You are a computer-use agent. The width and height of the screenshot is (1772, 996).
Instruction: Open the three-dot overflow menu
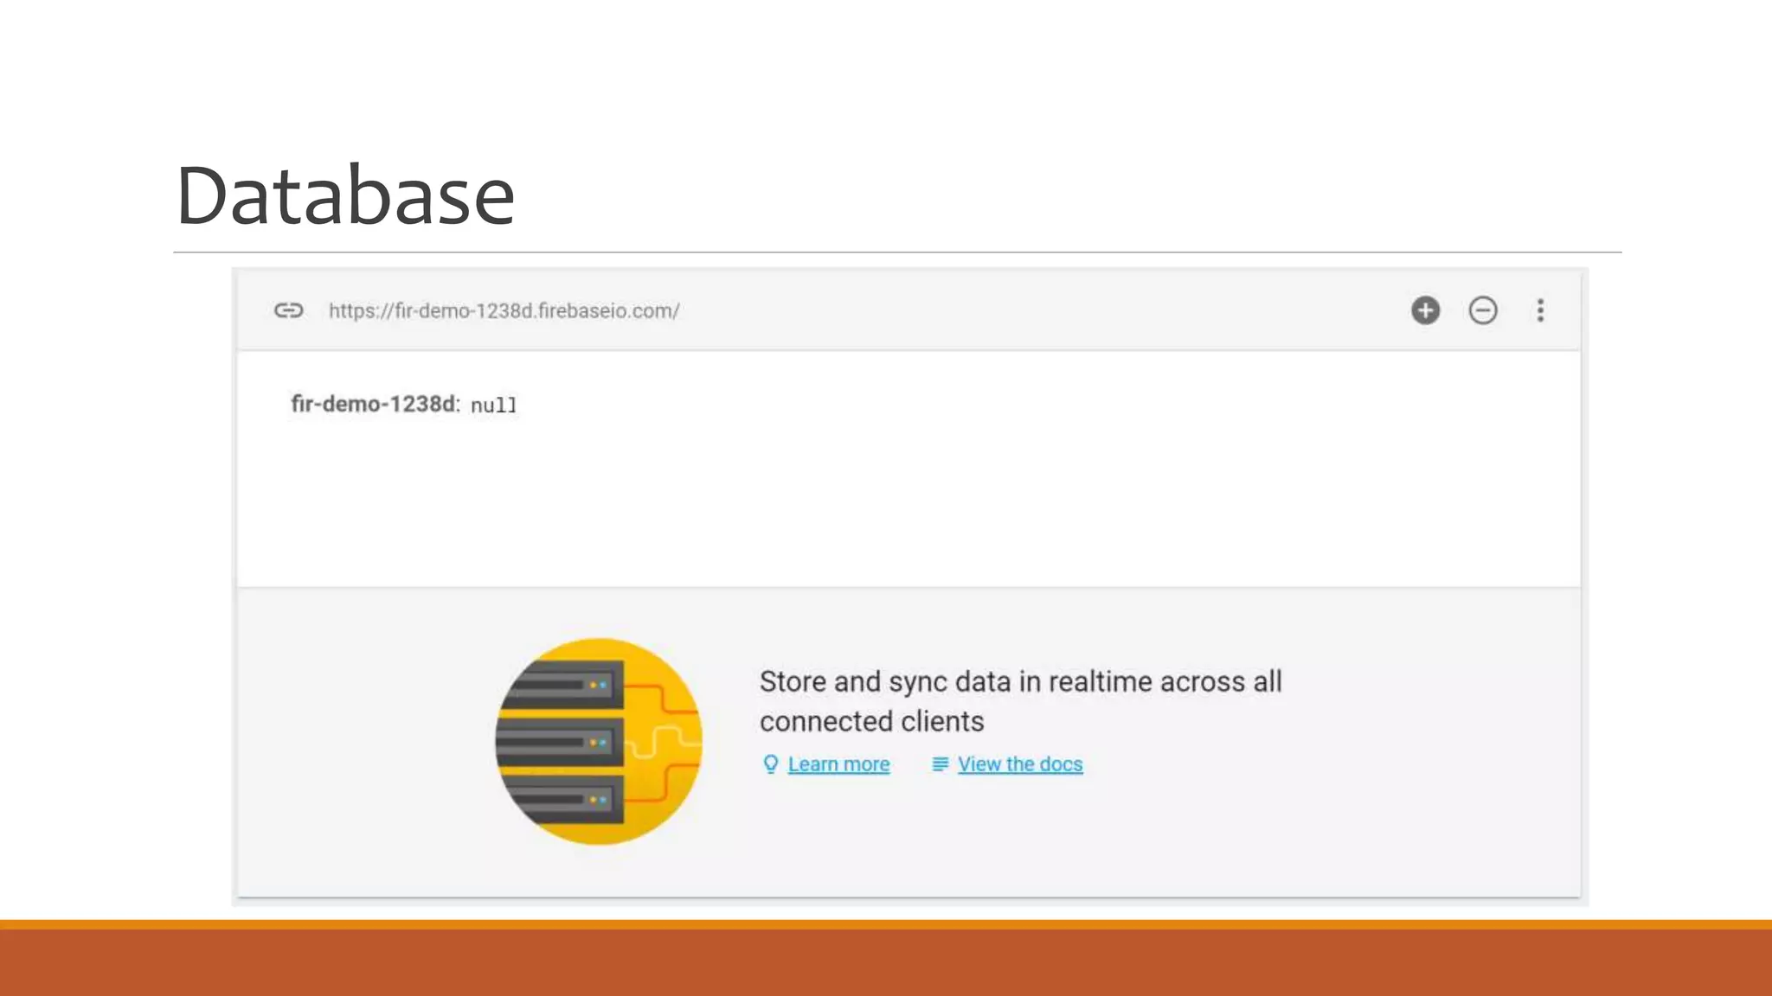pyautogui.click(x=1539, y=310)
